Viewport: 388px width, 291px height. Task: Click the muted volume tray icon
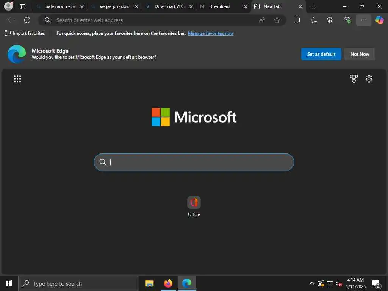click(x=339, y=283)
